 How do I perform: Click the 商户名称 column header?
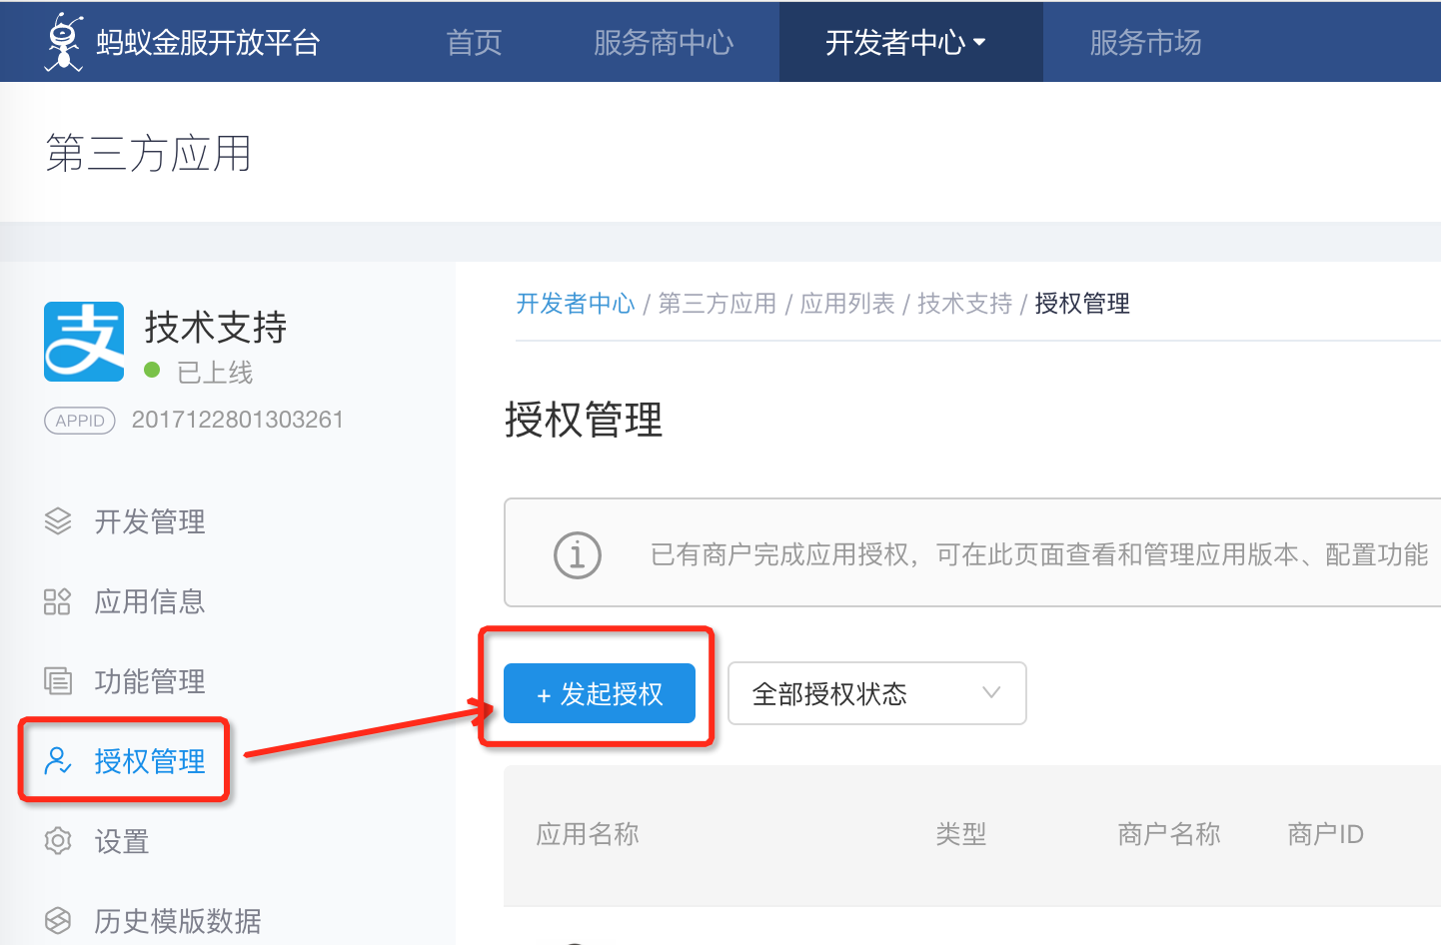pos(1168,834)
